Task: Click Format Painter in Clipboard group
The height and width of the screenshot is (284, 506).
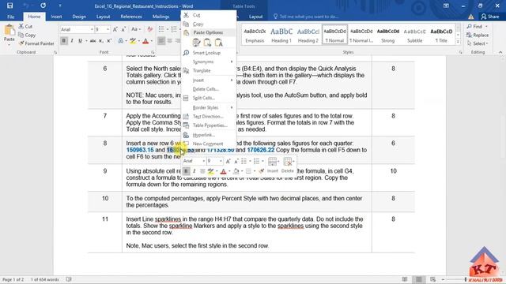Action: 36,43
